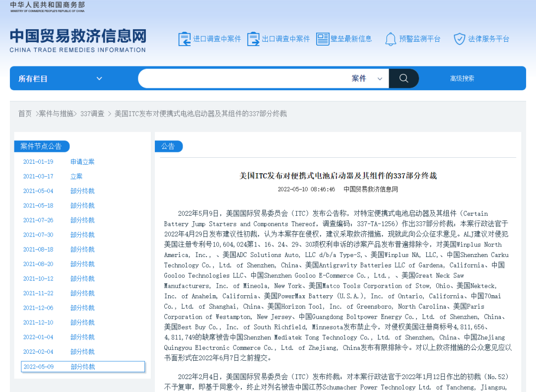The image size is (536, 392).
Task: Click the magnifier search button
Action: 403,78
